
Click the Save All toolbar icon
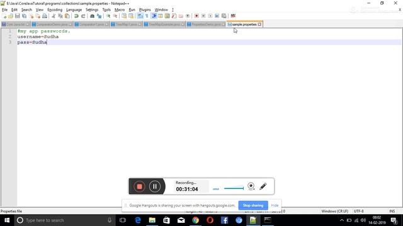point(24,16)
